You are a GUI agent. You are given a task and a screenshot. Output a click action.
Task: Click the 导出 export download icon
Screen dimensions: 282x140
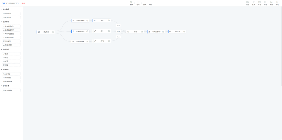pos(138,2)
